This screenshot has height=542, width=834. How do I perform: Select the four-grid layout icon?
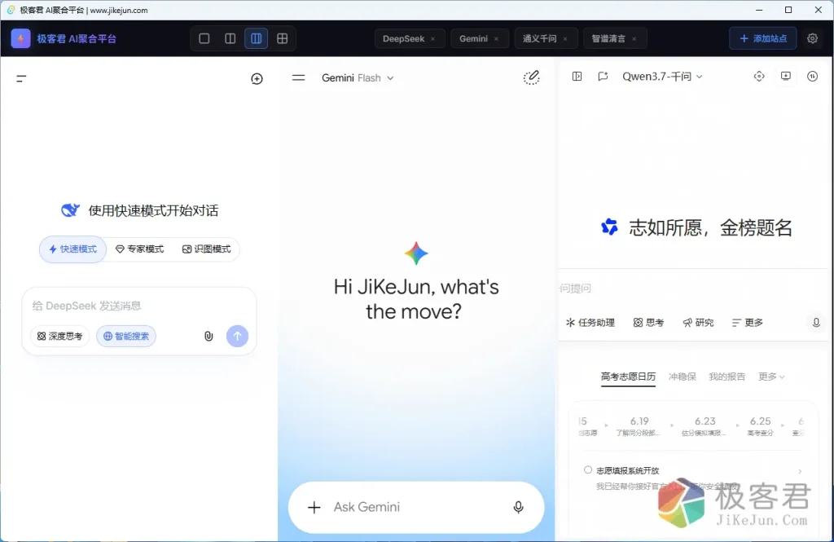[283, 38]
